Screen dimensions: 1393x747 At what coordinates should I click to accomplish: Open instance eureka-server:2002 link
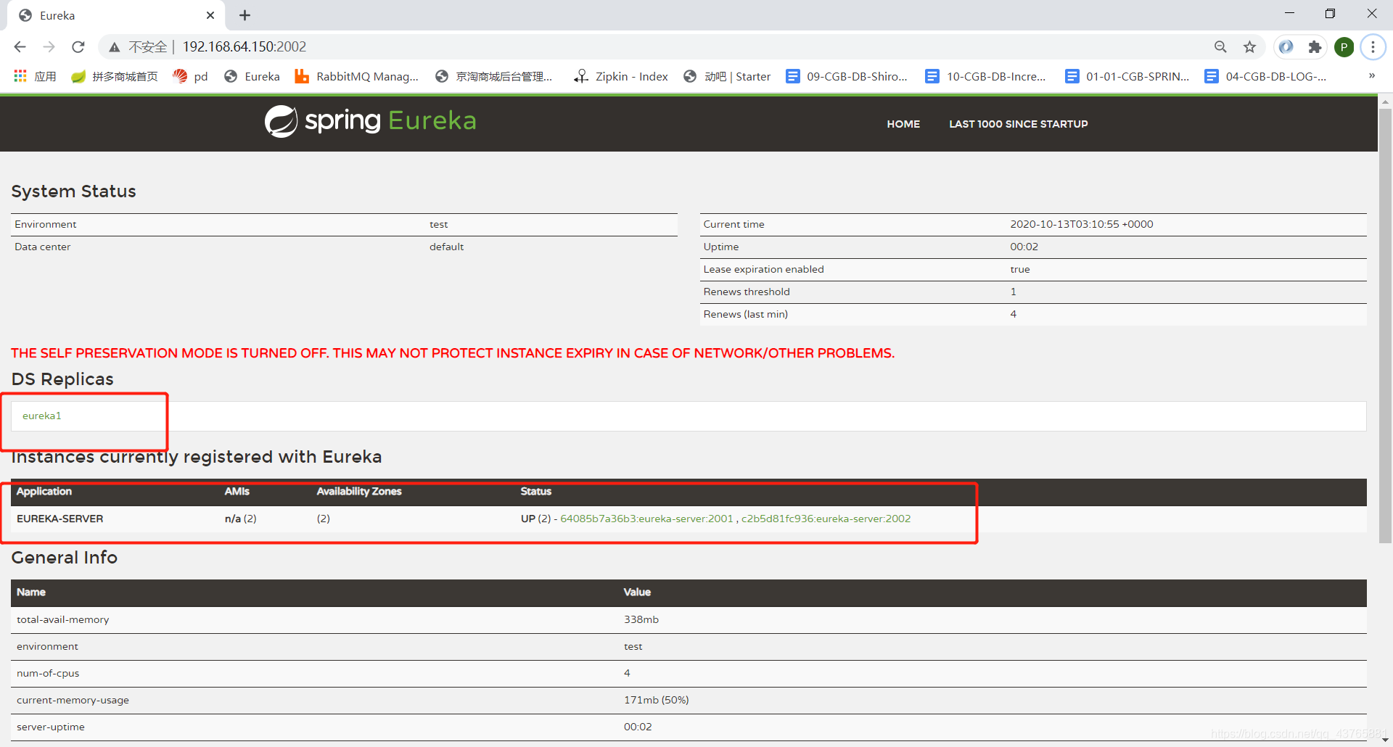coord(826,519)
